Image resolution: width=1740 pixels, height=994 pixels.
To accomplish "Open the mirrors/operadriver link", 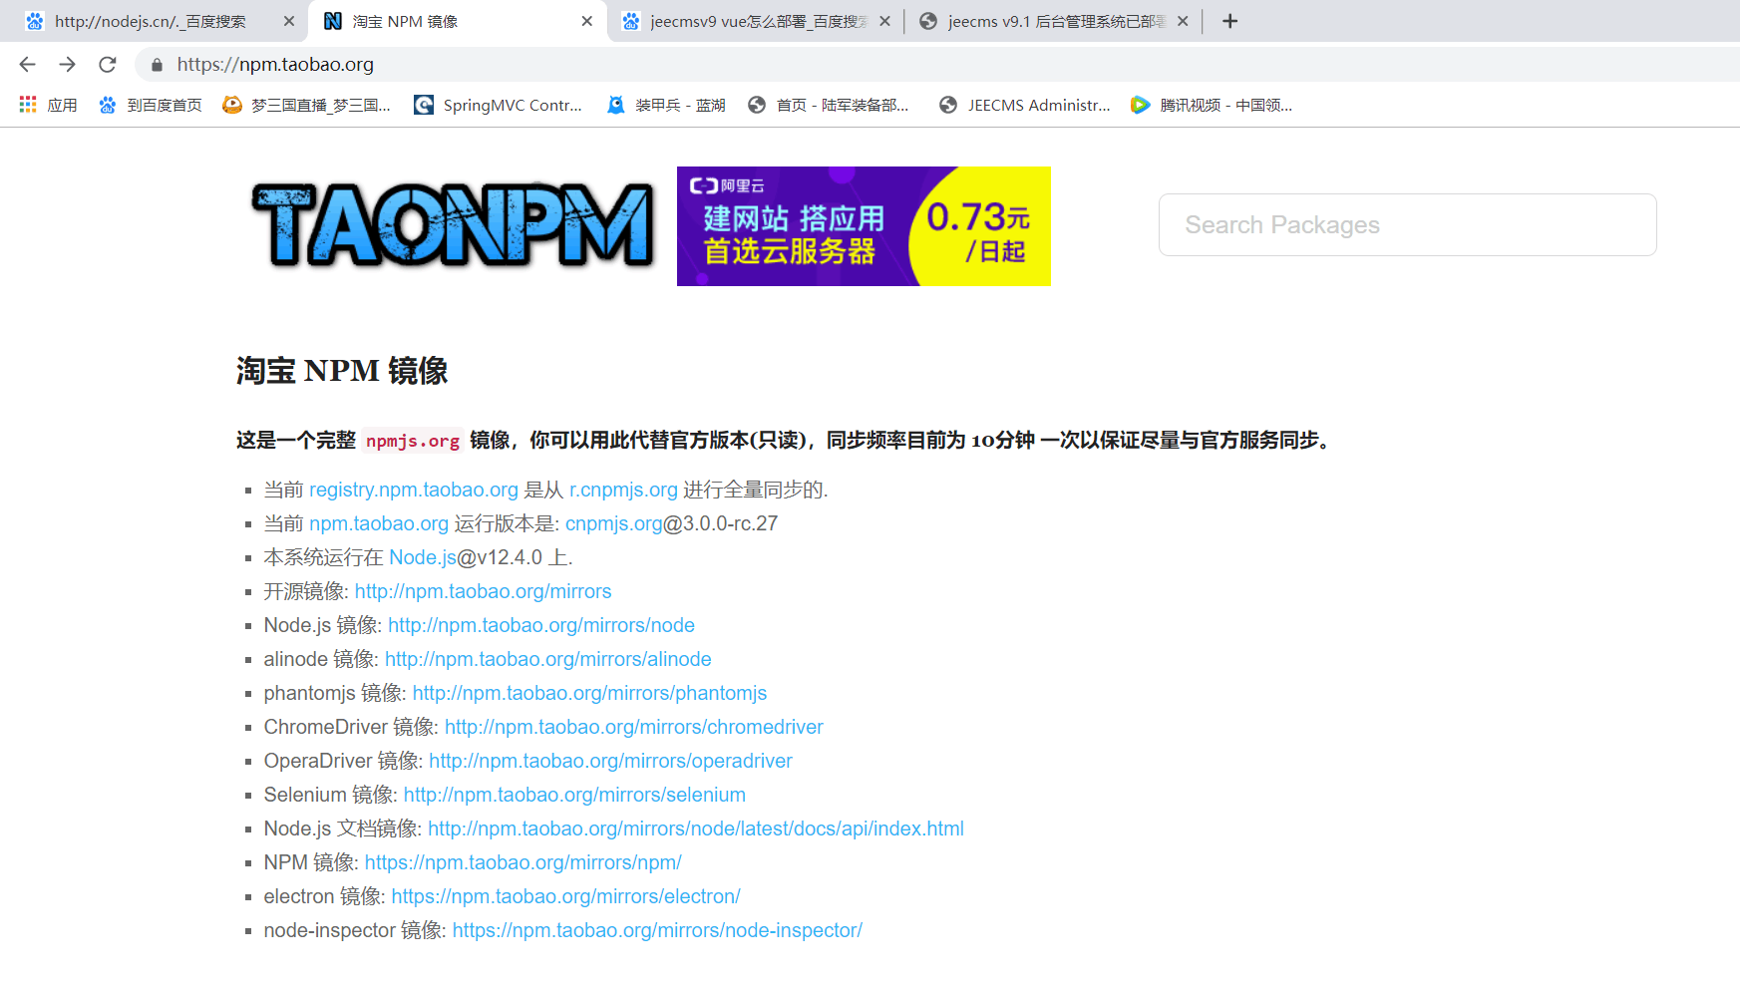I will [610, 761].
